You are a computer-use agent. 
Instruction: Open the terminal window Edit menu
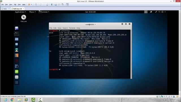click(55, 28)
